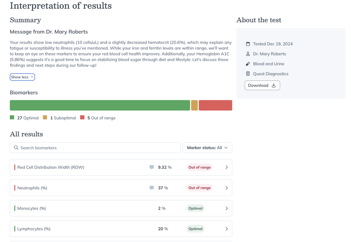Screen dimensions: 351x242
Task: Click the red Out of range bar segment
Action: pos(215,105)
